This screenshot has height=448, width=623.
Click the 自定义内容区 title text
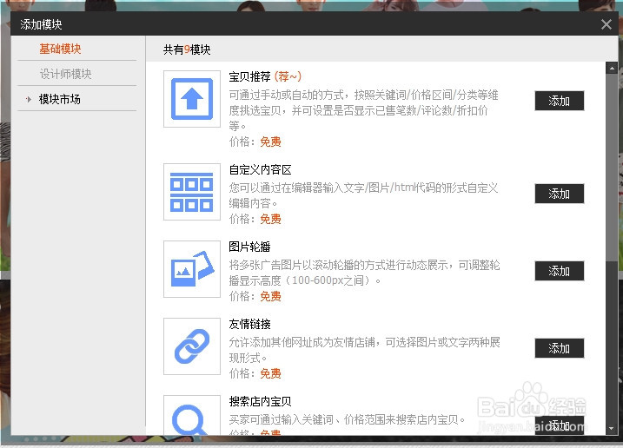261,169
